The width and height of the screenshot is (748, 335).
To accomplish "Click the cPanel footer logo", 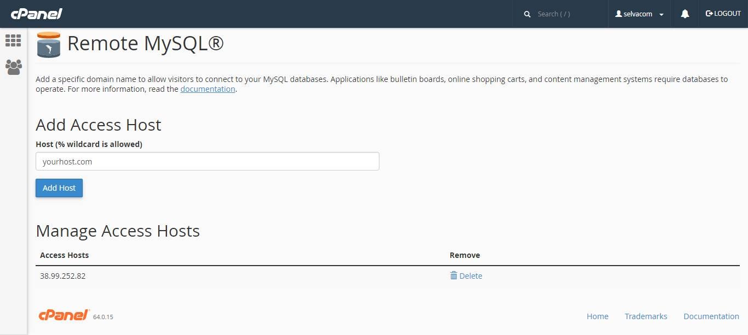I will coord(64,315).
